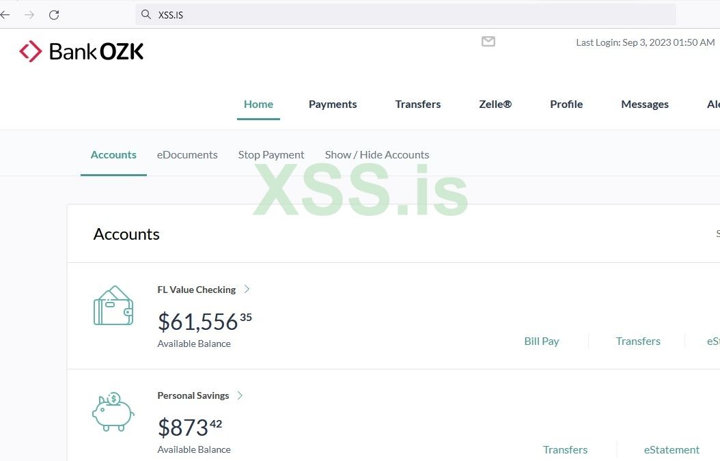720x461 pixels.
Task: Go to the Transfers menu
Action: pos(417,104)
